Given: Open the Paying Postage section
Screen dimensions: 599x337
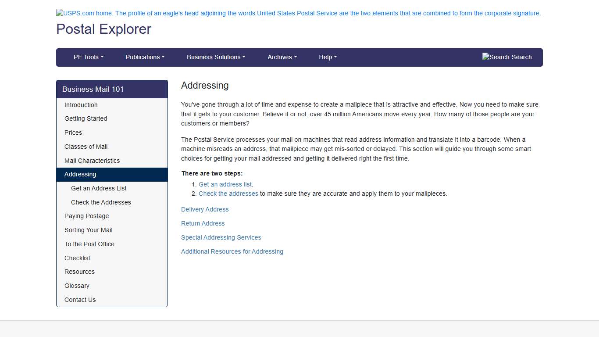Looking at the screenshot, I should (x=86, y=216).
